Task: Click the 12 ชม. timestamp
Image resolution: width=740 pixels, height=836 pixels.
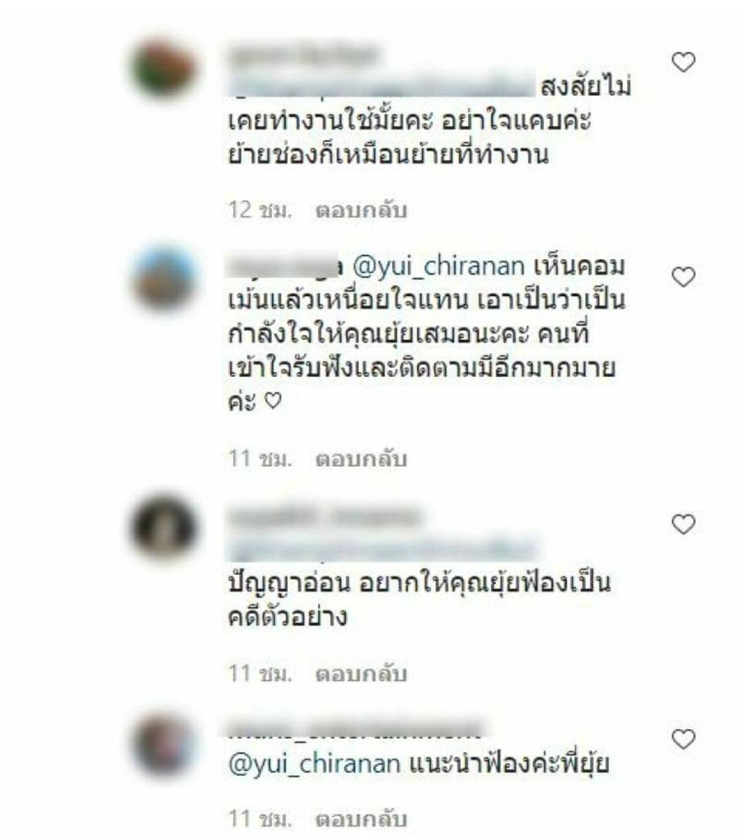Action: (260, 210)
